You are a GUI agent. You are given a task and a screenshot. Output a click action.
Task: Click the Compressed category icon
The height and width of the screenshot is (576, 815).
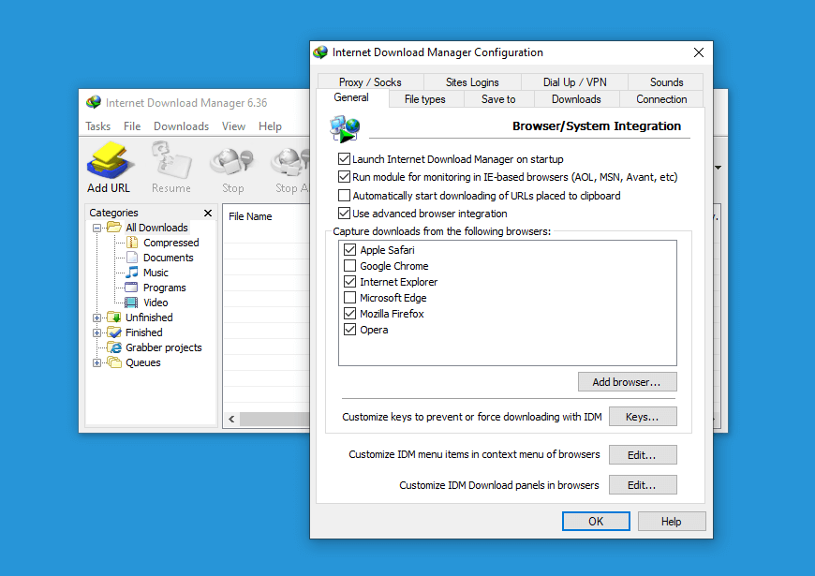tap(132, 243)
